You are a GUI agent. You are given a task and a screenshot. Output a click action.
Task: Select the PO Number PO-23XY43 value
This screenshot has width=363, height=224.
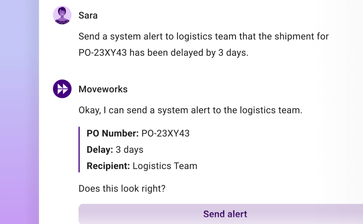coord(165,133)
